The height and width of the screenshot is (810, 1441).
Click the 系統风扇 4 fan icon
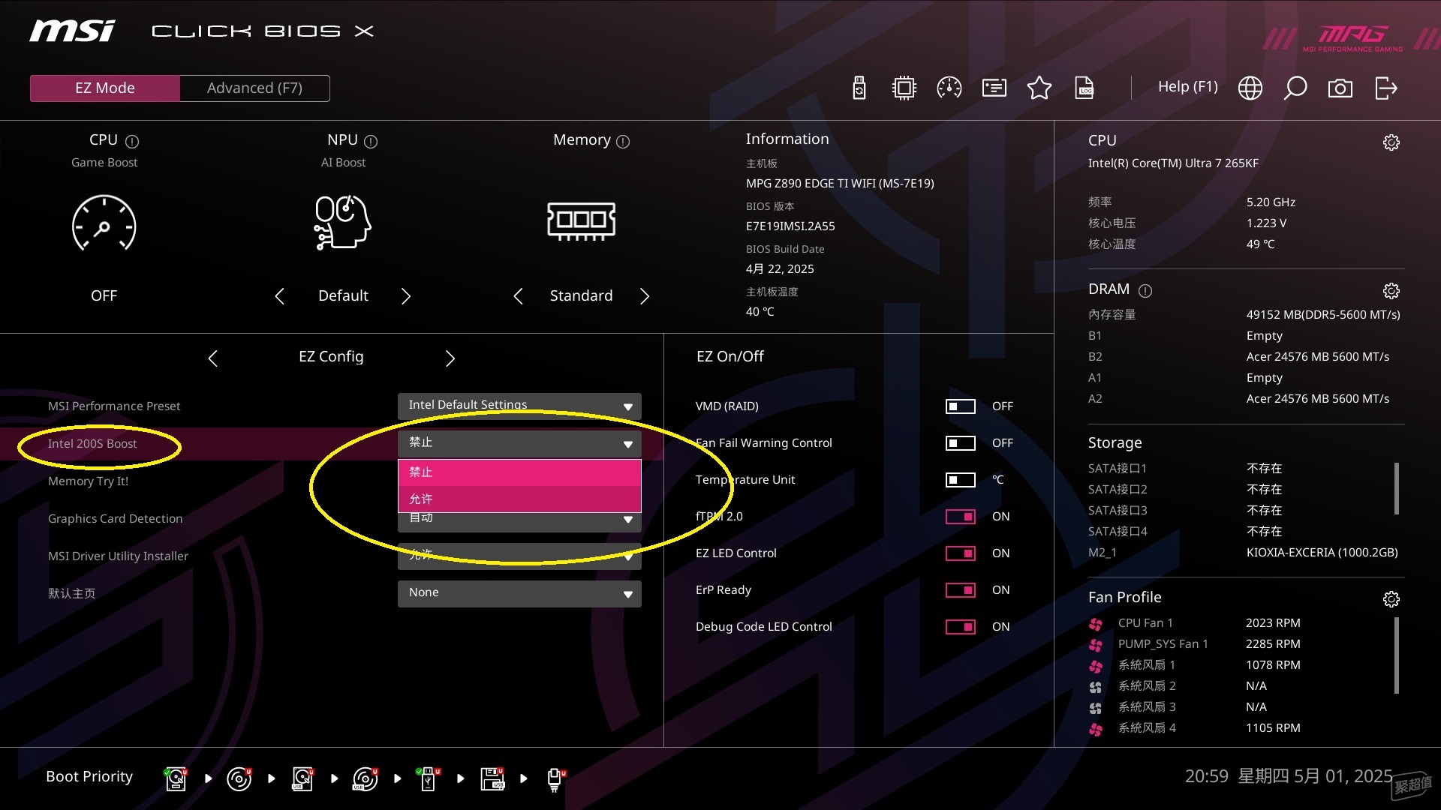tap(1096, 729)
